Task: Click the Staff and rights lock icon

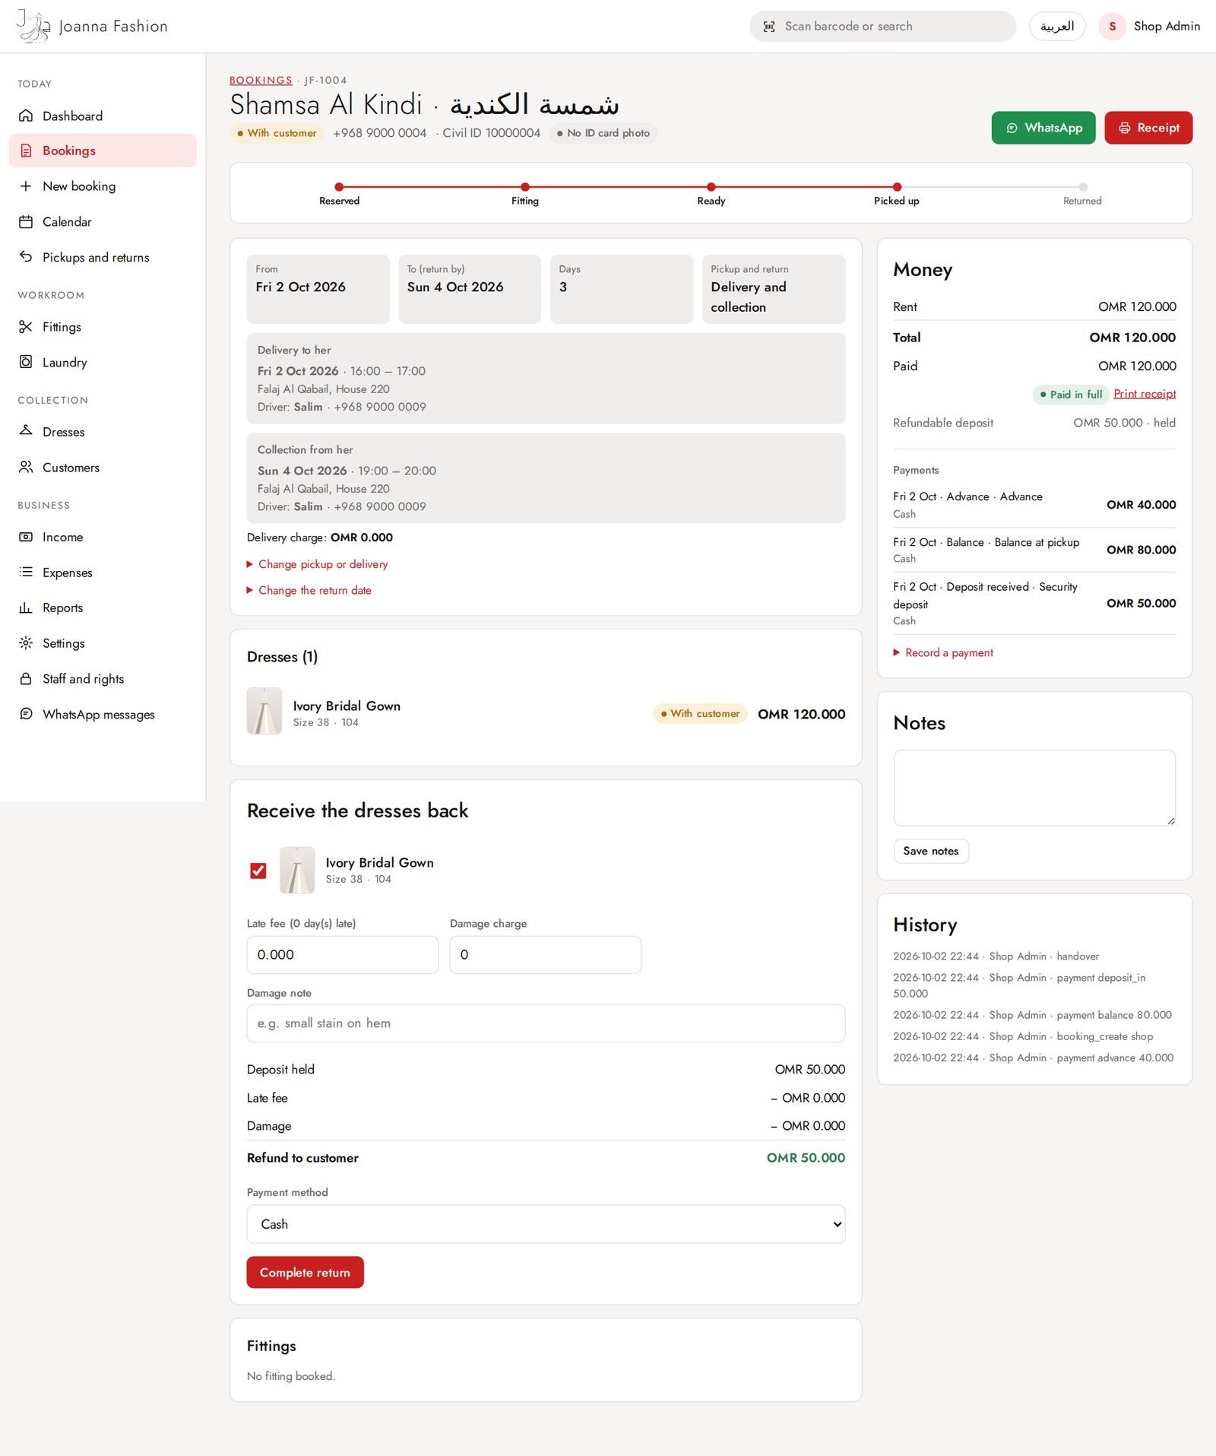Action: pyautogui.click(x=26, y=679)
